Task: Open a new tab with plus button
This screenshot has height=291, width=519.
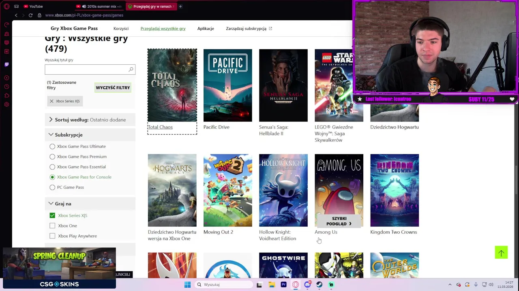Action: tap(180, 6)
